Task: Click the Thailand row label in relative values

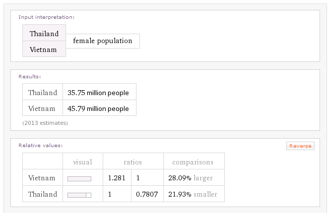Action: coord(43,195)
